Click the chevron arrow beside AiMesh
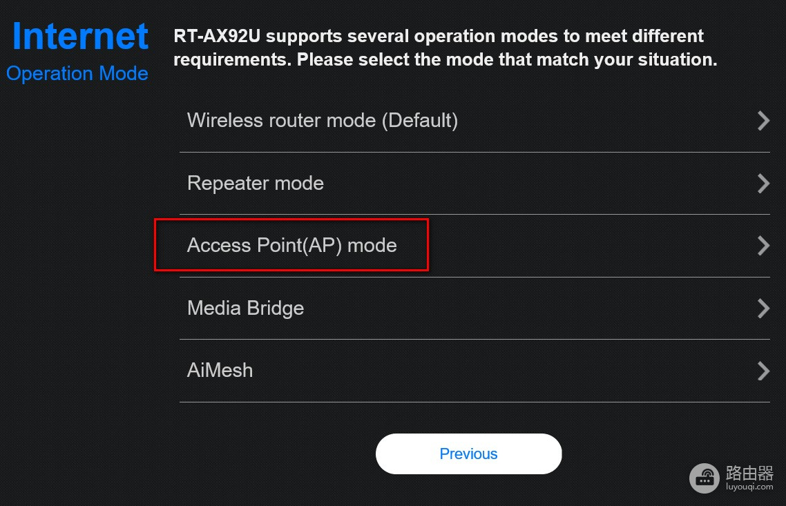 (763, 371)
